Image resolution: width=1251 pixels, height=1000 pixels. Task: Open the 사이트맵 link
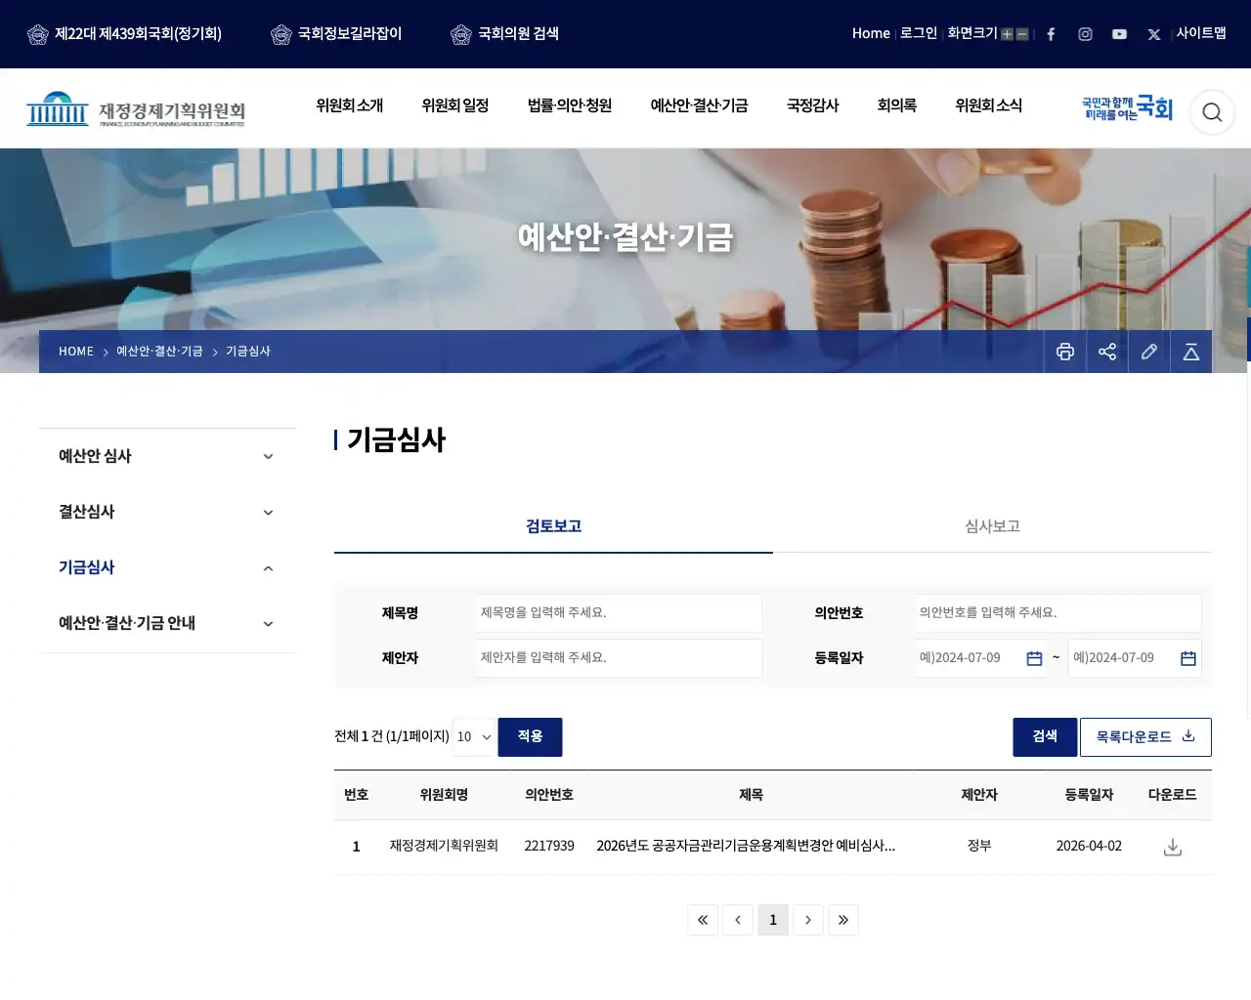[1201, 33]
